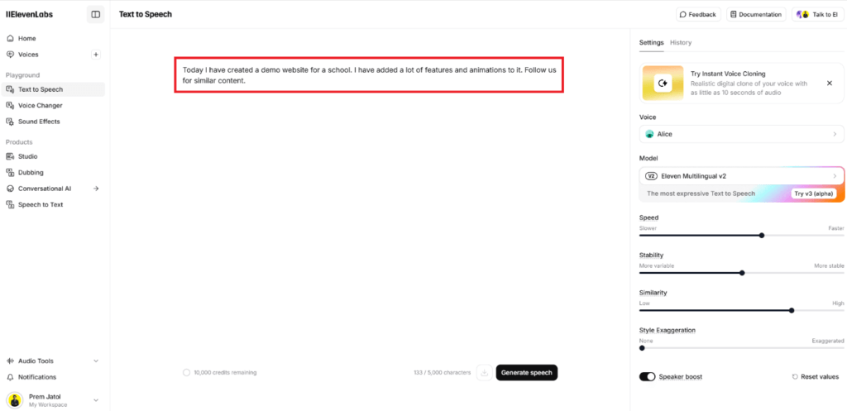Image resolution: width=847 pixels, height=411 pixels.
Task: Click the Notifications bell icon
Action: click(10, 377)
